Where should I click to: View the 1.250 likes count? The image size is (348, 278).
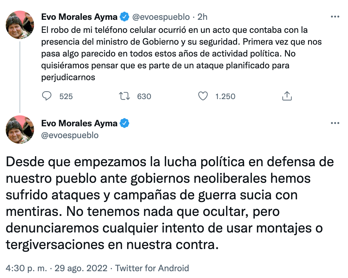[225, 96]
